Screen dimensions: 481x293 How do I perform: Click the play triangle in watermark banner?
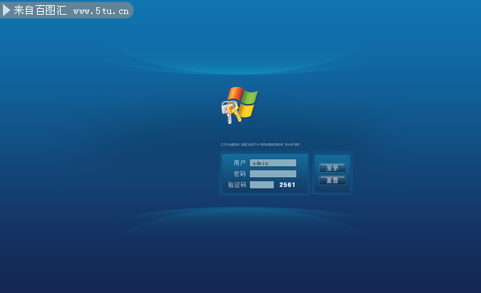[x=7, y=10]
